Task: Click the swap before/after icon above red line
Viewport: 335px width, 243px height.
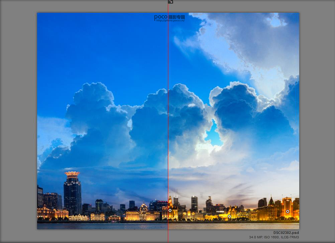Action: pyautogui.click(x=170, y=2)
